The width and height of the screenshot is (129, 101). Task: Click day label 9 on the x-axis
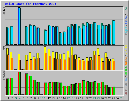pos(39,98)
